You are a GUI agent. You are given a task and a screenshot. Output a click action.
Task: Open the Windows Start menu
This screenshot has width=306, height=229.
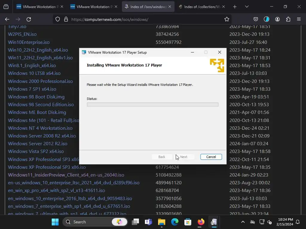pyautogui.click(x=55, y=222)
